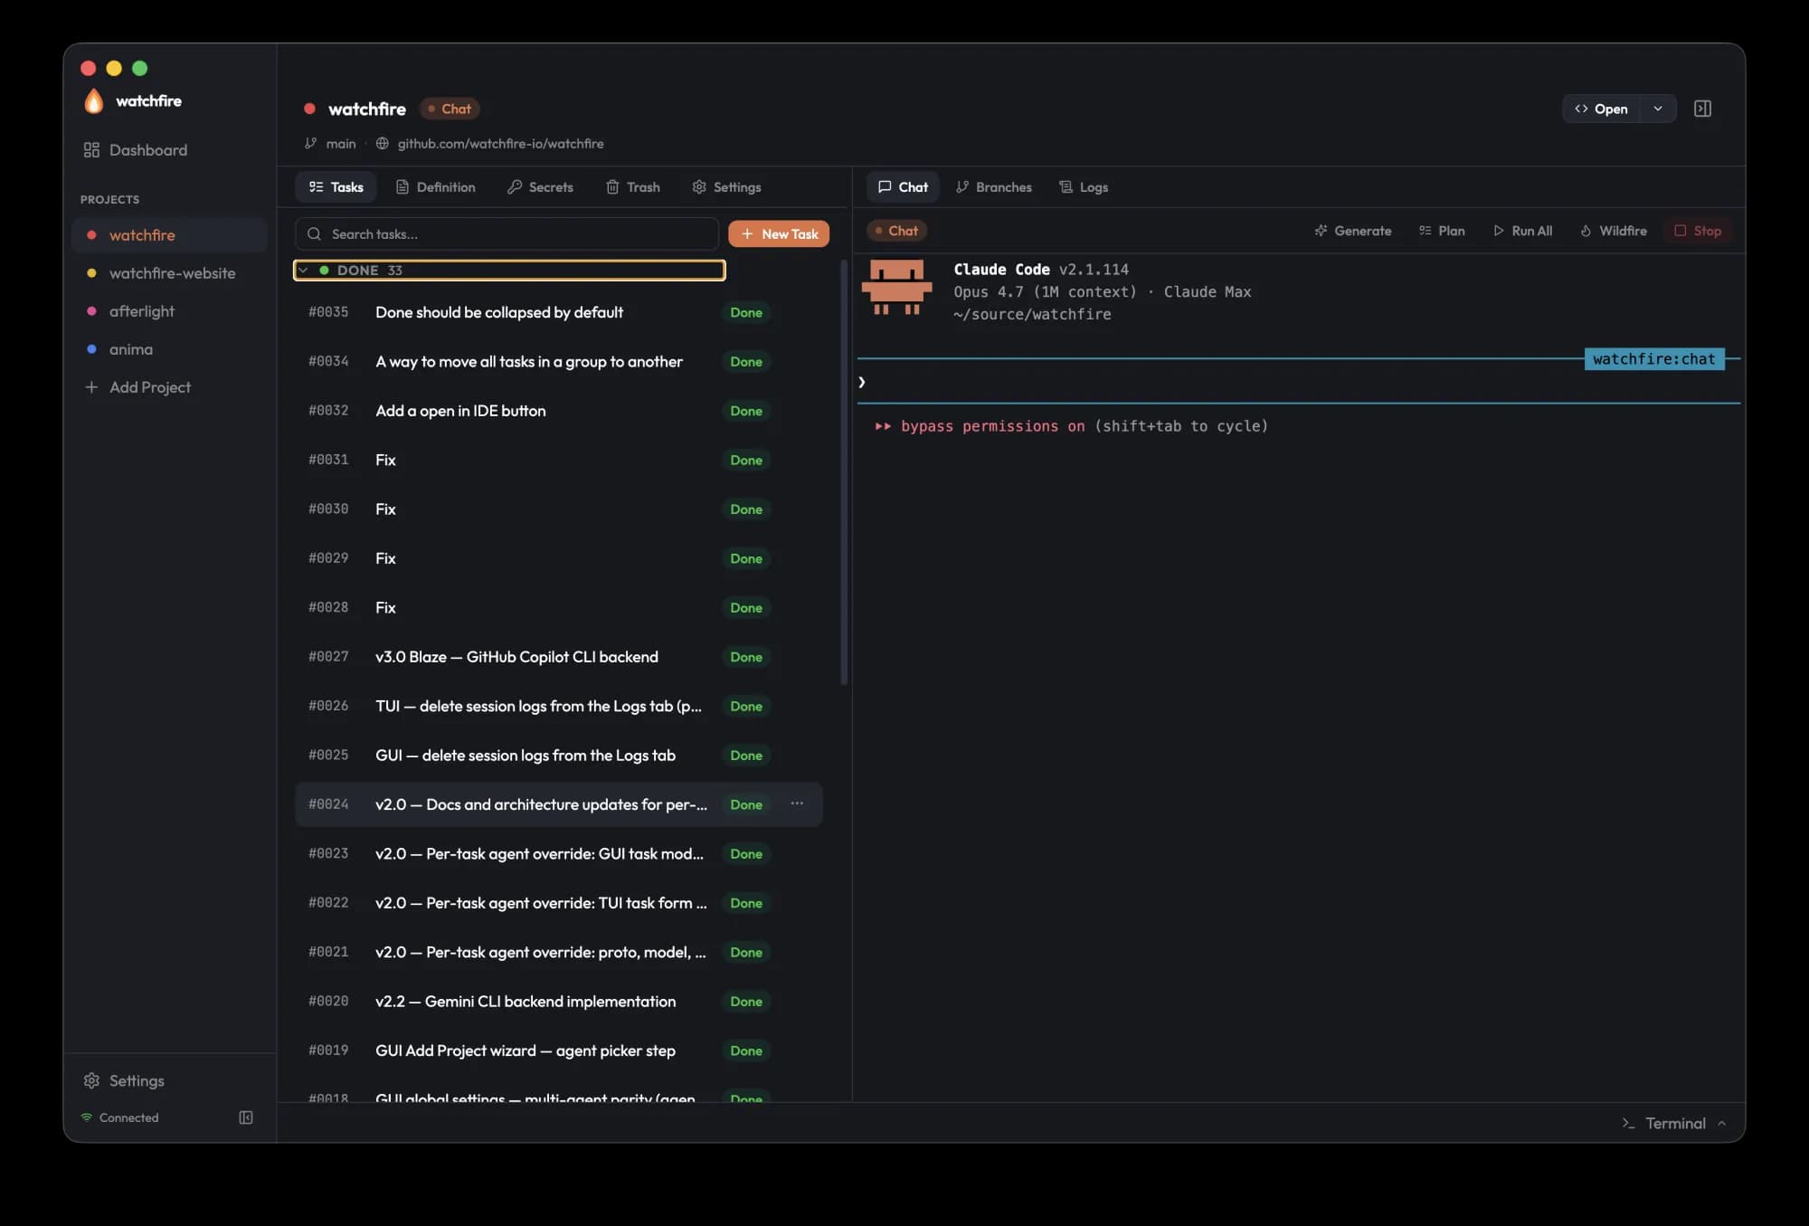Collapse the left sidebar panel icon
The image size is (1809, 1226).
246,1117
